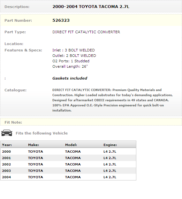Viewport: 182px width, 199px height.
Task: Click the DIRECT FIT CATALYTIC CONVERTER part type
Action: (86, 32)
